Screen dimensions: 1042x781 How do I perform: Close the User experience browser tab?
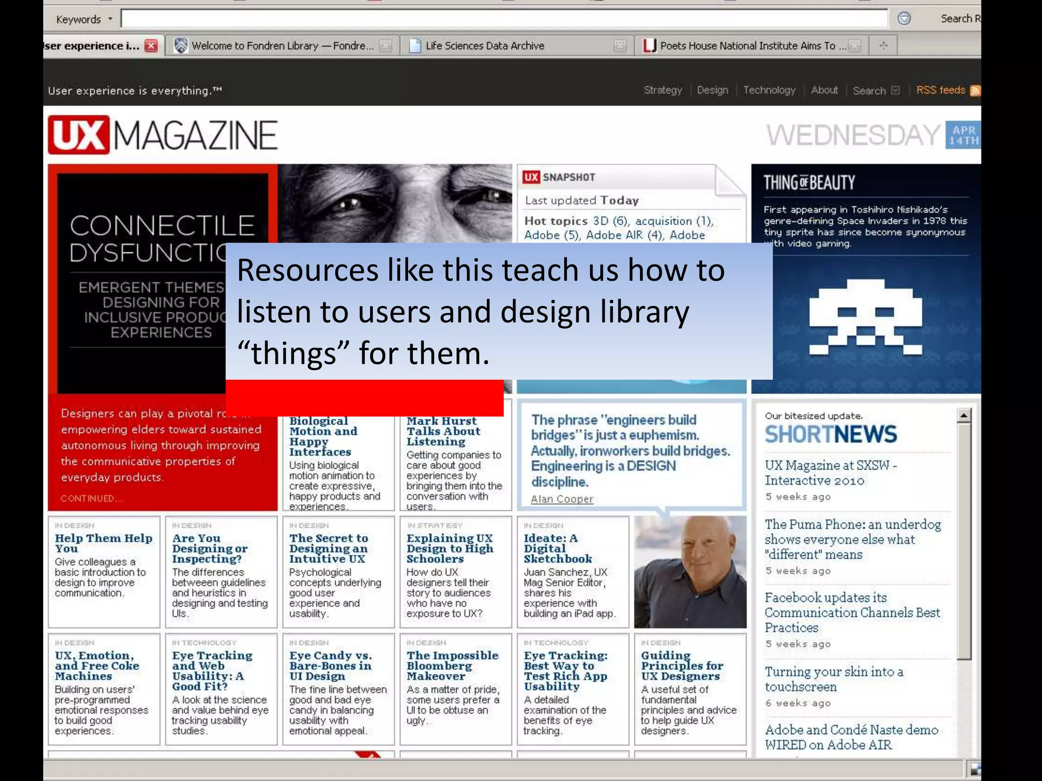(151, 46)
